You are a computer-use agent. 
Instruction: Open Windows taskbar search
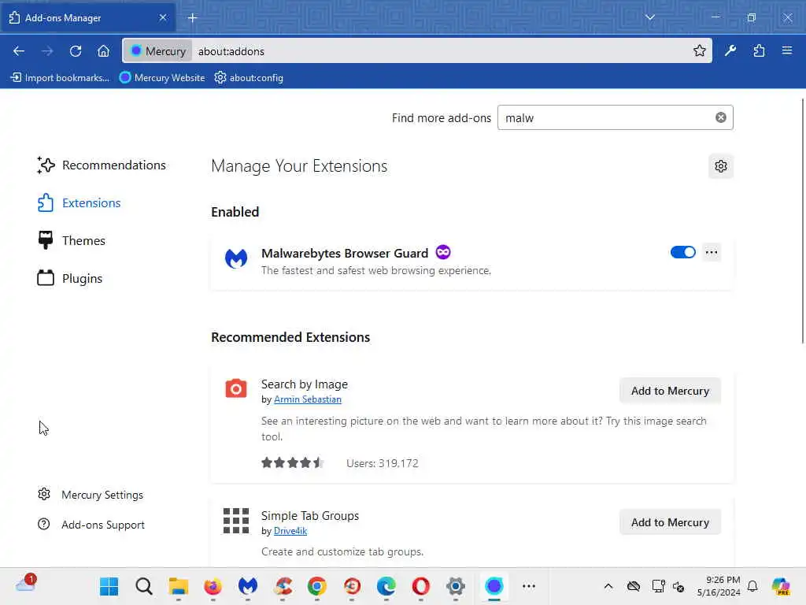click(144, 586)
